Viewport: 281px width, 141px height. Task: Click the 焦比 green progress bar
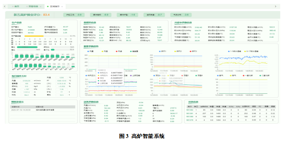pyautogui.click(x=27, y=47)
